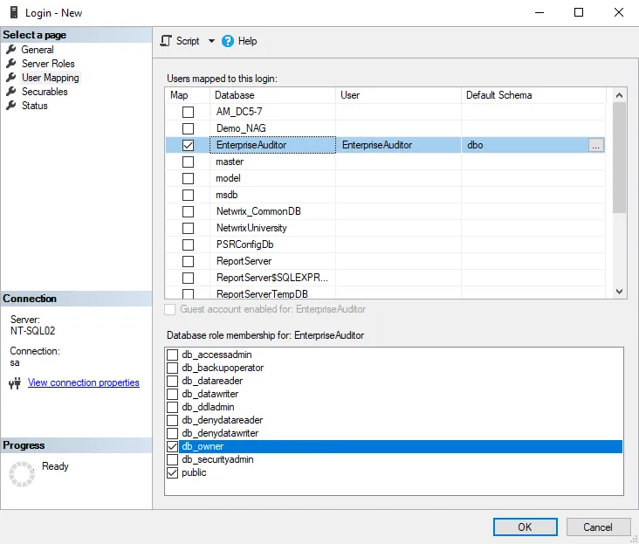Enable the db_denydatareader role
This screenshot has height=544, width=639.
pos(172,420)
